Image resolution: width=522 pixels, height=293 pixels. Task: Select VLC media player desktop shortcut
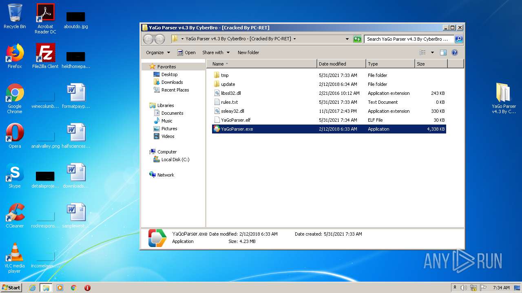[x=15, y=258]
